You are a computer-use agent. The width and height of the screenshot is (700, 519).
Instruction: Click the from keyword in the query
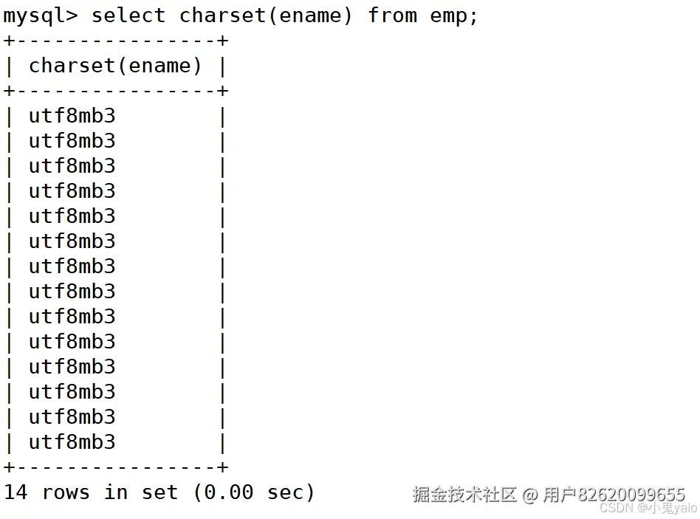(392, 15)
